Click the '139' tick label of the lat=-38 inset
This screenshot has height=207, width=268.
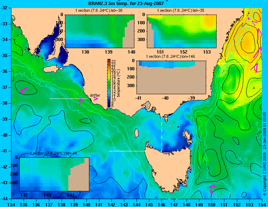[109, 52]
